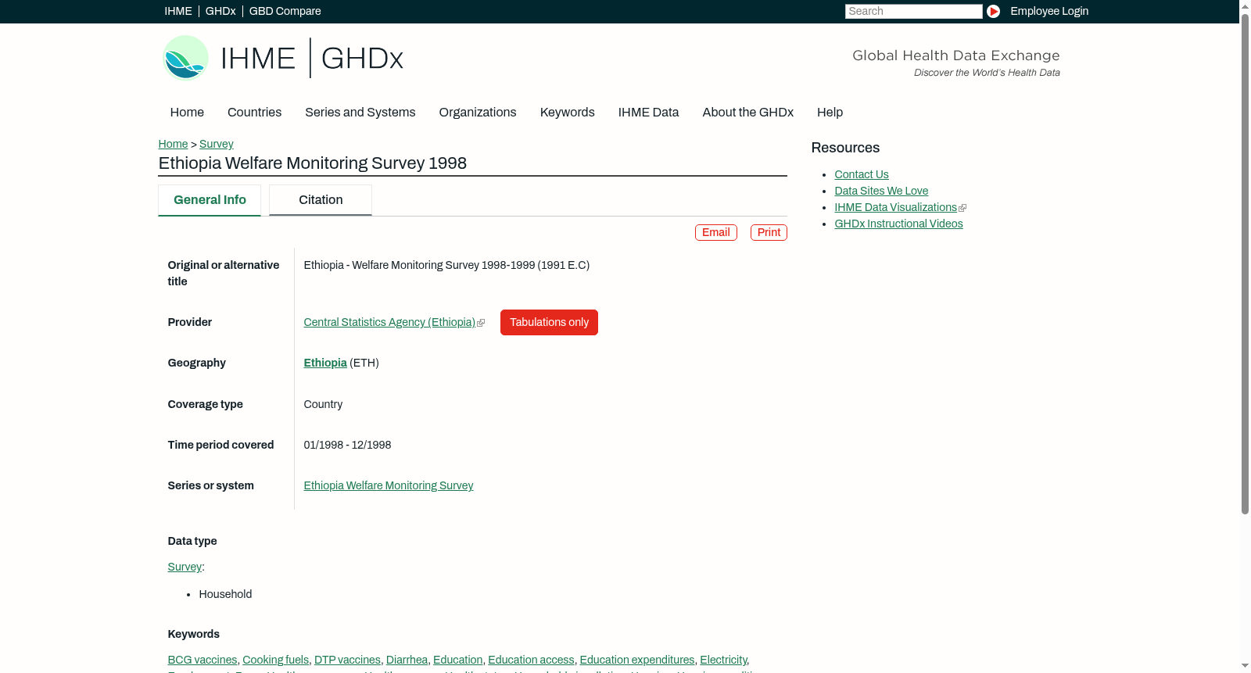Open the Keywords menu item
The height and width of the screenshot is (673, 1251).
coord(568,113)
